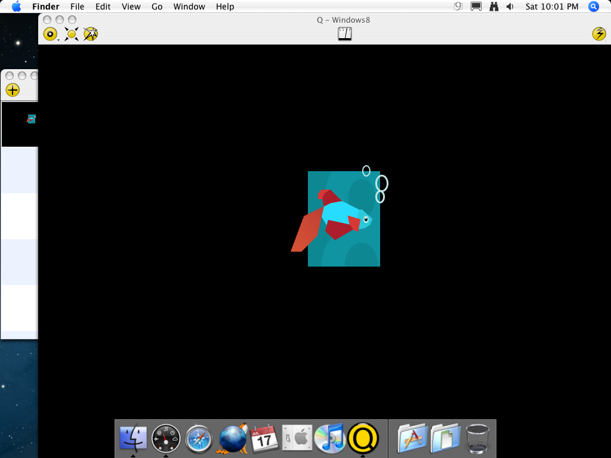Image resolution: width=611 pixels, height=458 pixels.
Task: Launch the globe-and-fox browser in Dock
Action: pos(233,438)
